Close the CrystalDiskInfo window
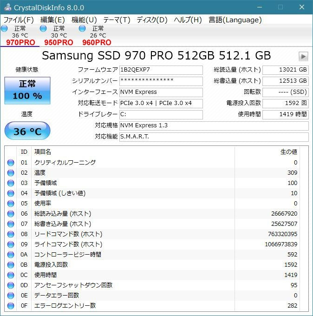The height and width of the screenshot is (316, 313). tap(302, 7)
